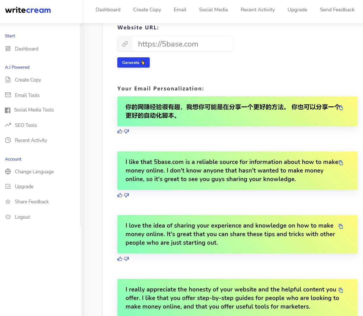Click the Generate button

tap(133, 62)
